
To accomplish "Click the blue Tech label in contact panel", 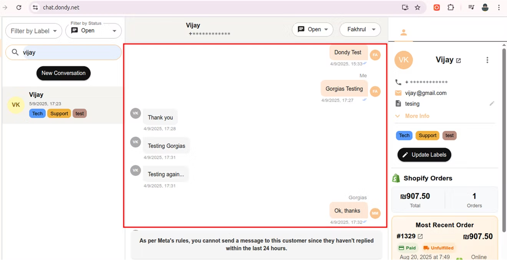I will 404,135.
